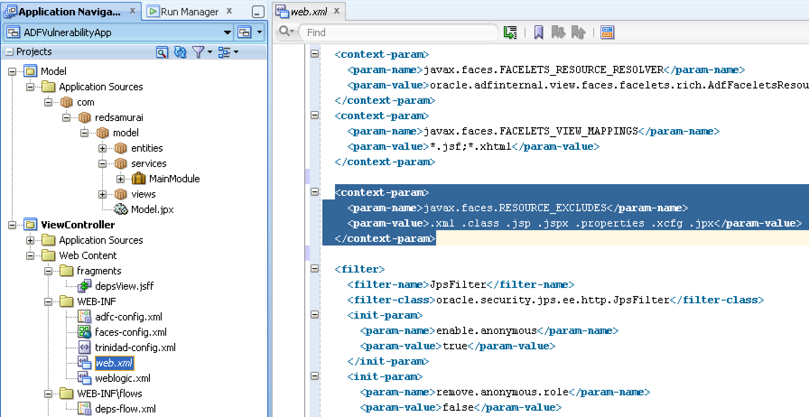Click the weblogic.xml file icon
Image resolution: width=809 pixels, height=417 pixels.
click(84, 378)
